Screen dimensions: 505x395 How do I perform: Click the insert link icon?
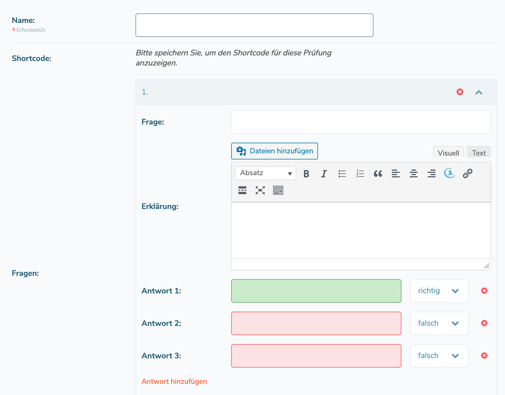(467, 174)
